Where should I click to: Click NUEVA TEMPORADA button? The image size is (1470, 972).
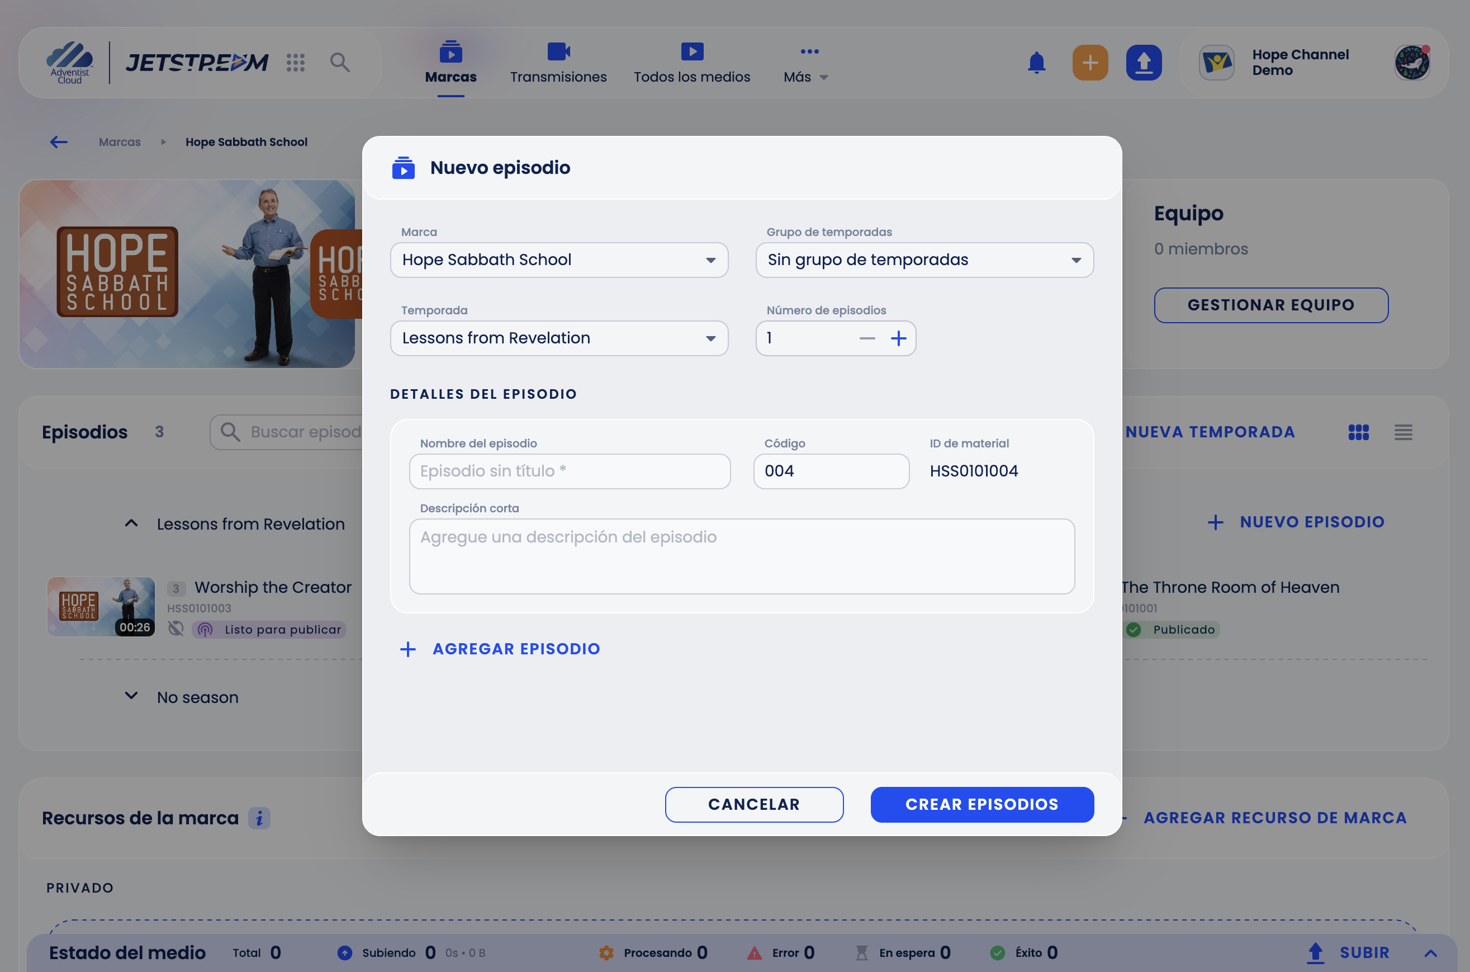point(1210,432)
